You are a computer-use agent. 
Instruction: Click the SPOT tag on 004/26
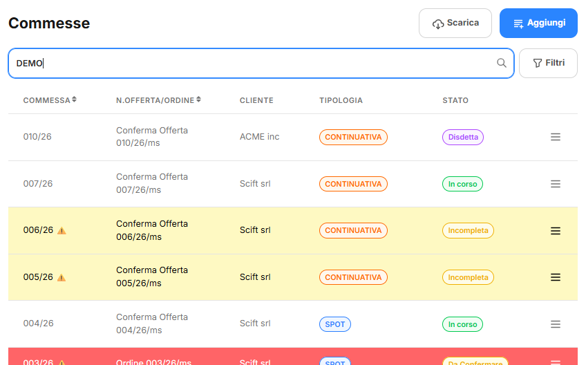tap(334, 324)
